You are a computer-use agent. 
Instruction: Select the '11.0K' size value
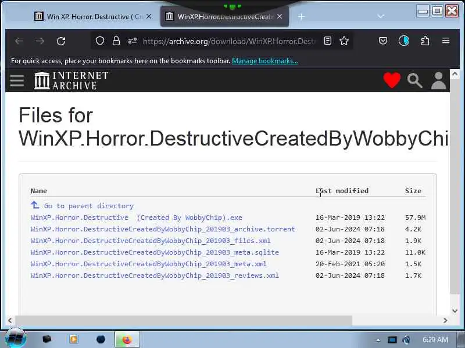415,252
